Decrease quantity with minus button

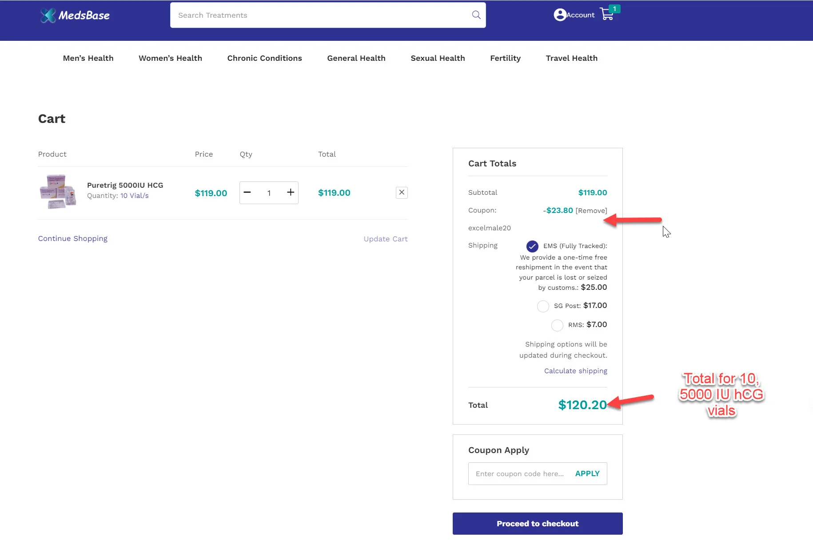click(247, 193)
